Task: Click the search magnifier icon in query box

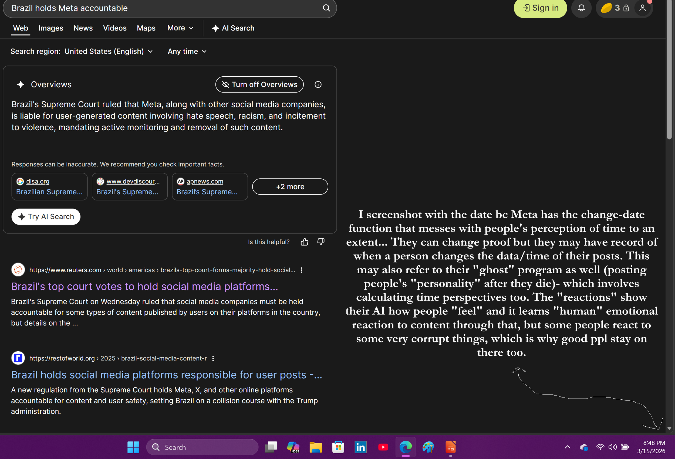Action: (326, 8)
